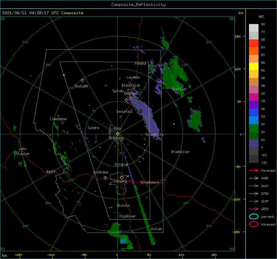Screen dimensions: 277x259
Task: Click the blue high-reflectivity cell south of Vulcan
Action: [123, 241]
